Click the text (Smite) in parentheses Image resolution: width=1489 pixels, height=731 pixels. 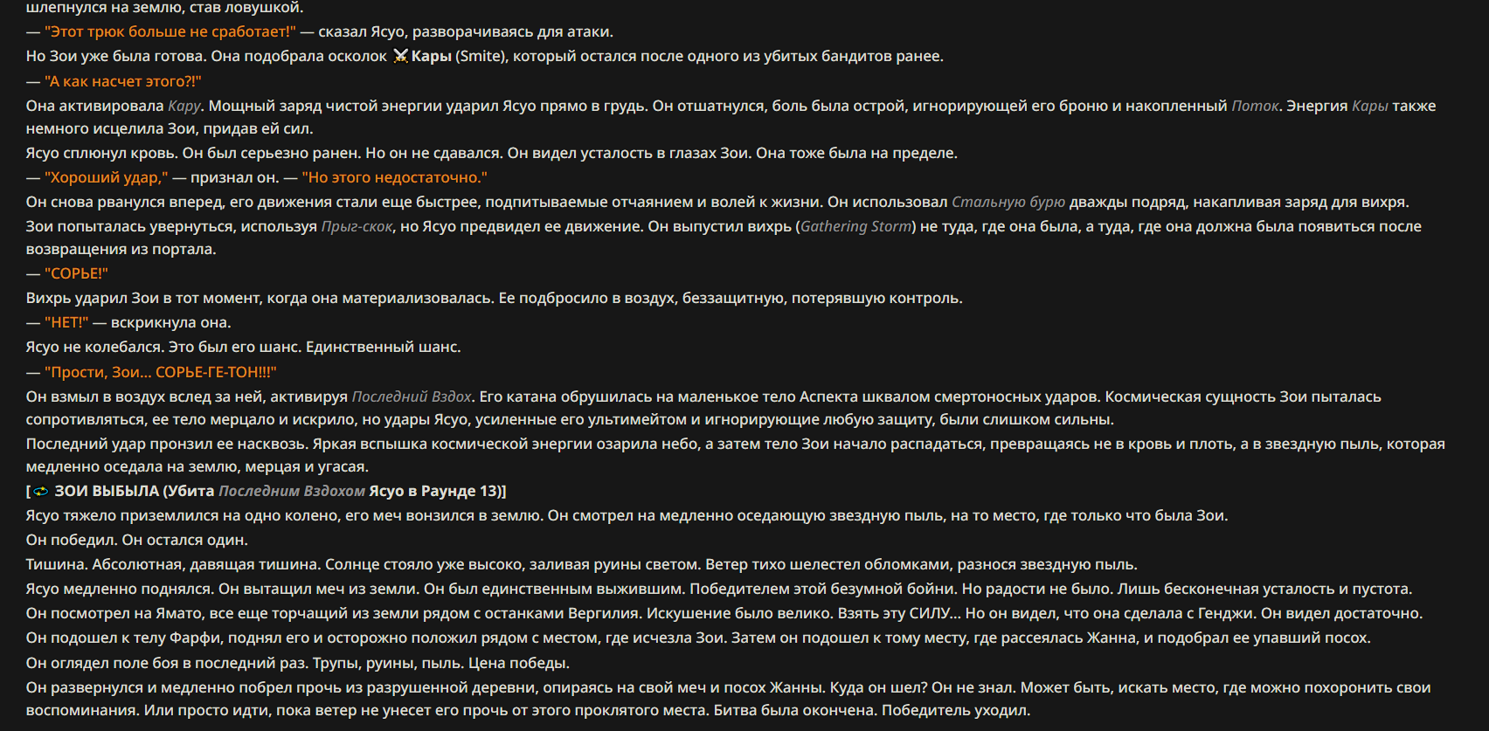click(x=481, y=56)
